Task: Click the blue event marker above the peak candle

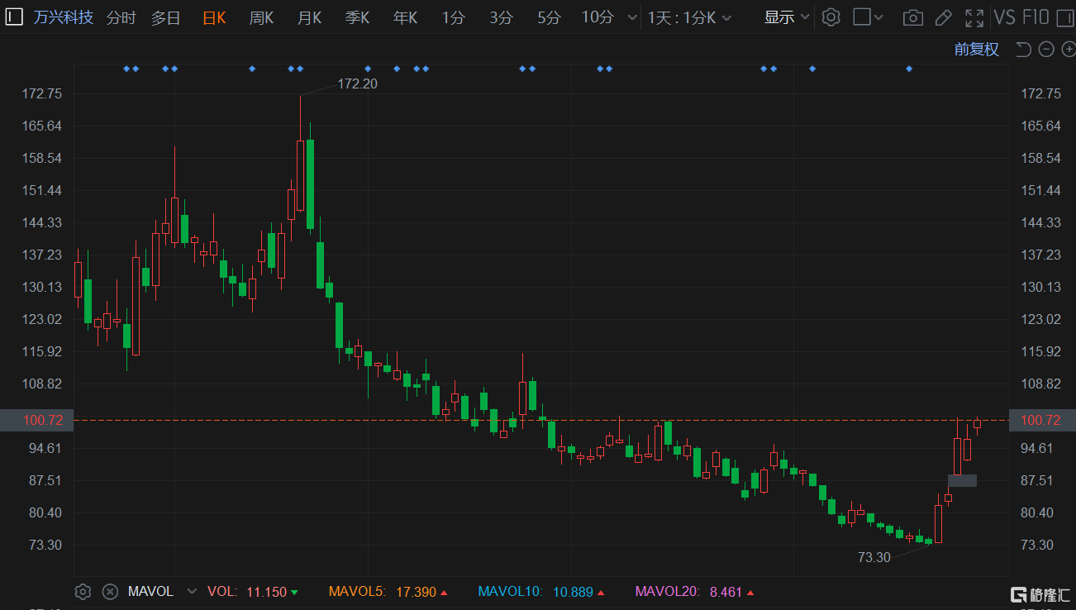Action: click(x=300, y=69)
